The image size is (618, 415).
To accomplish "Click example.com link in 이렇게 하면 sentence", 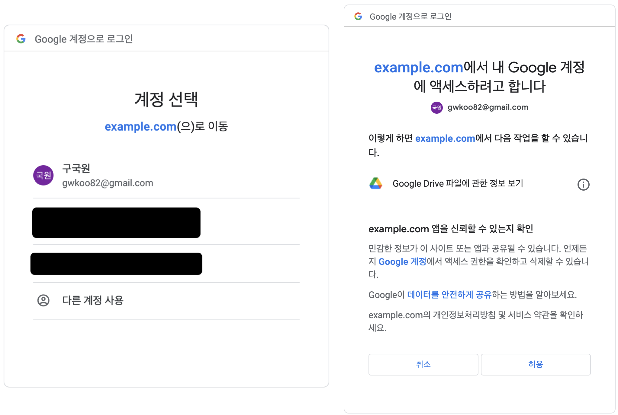I will point(445,138).
